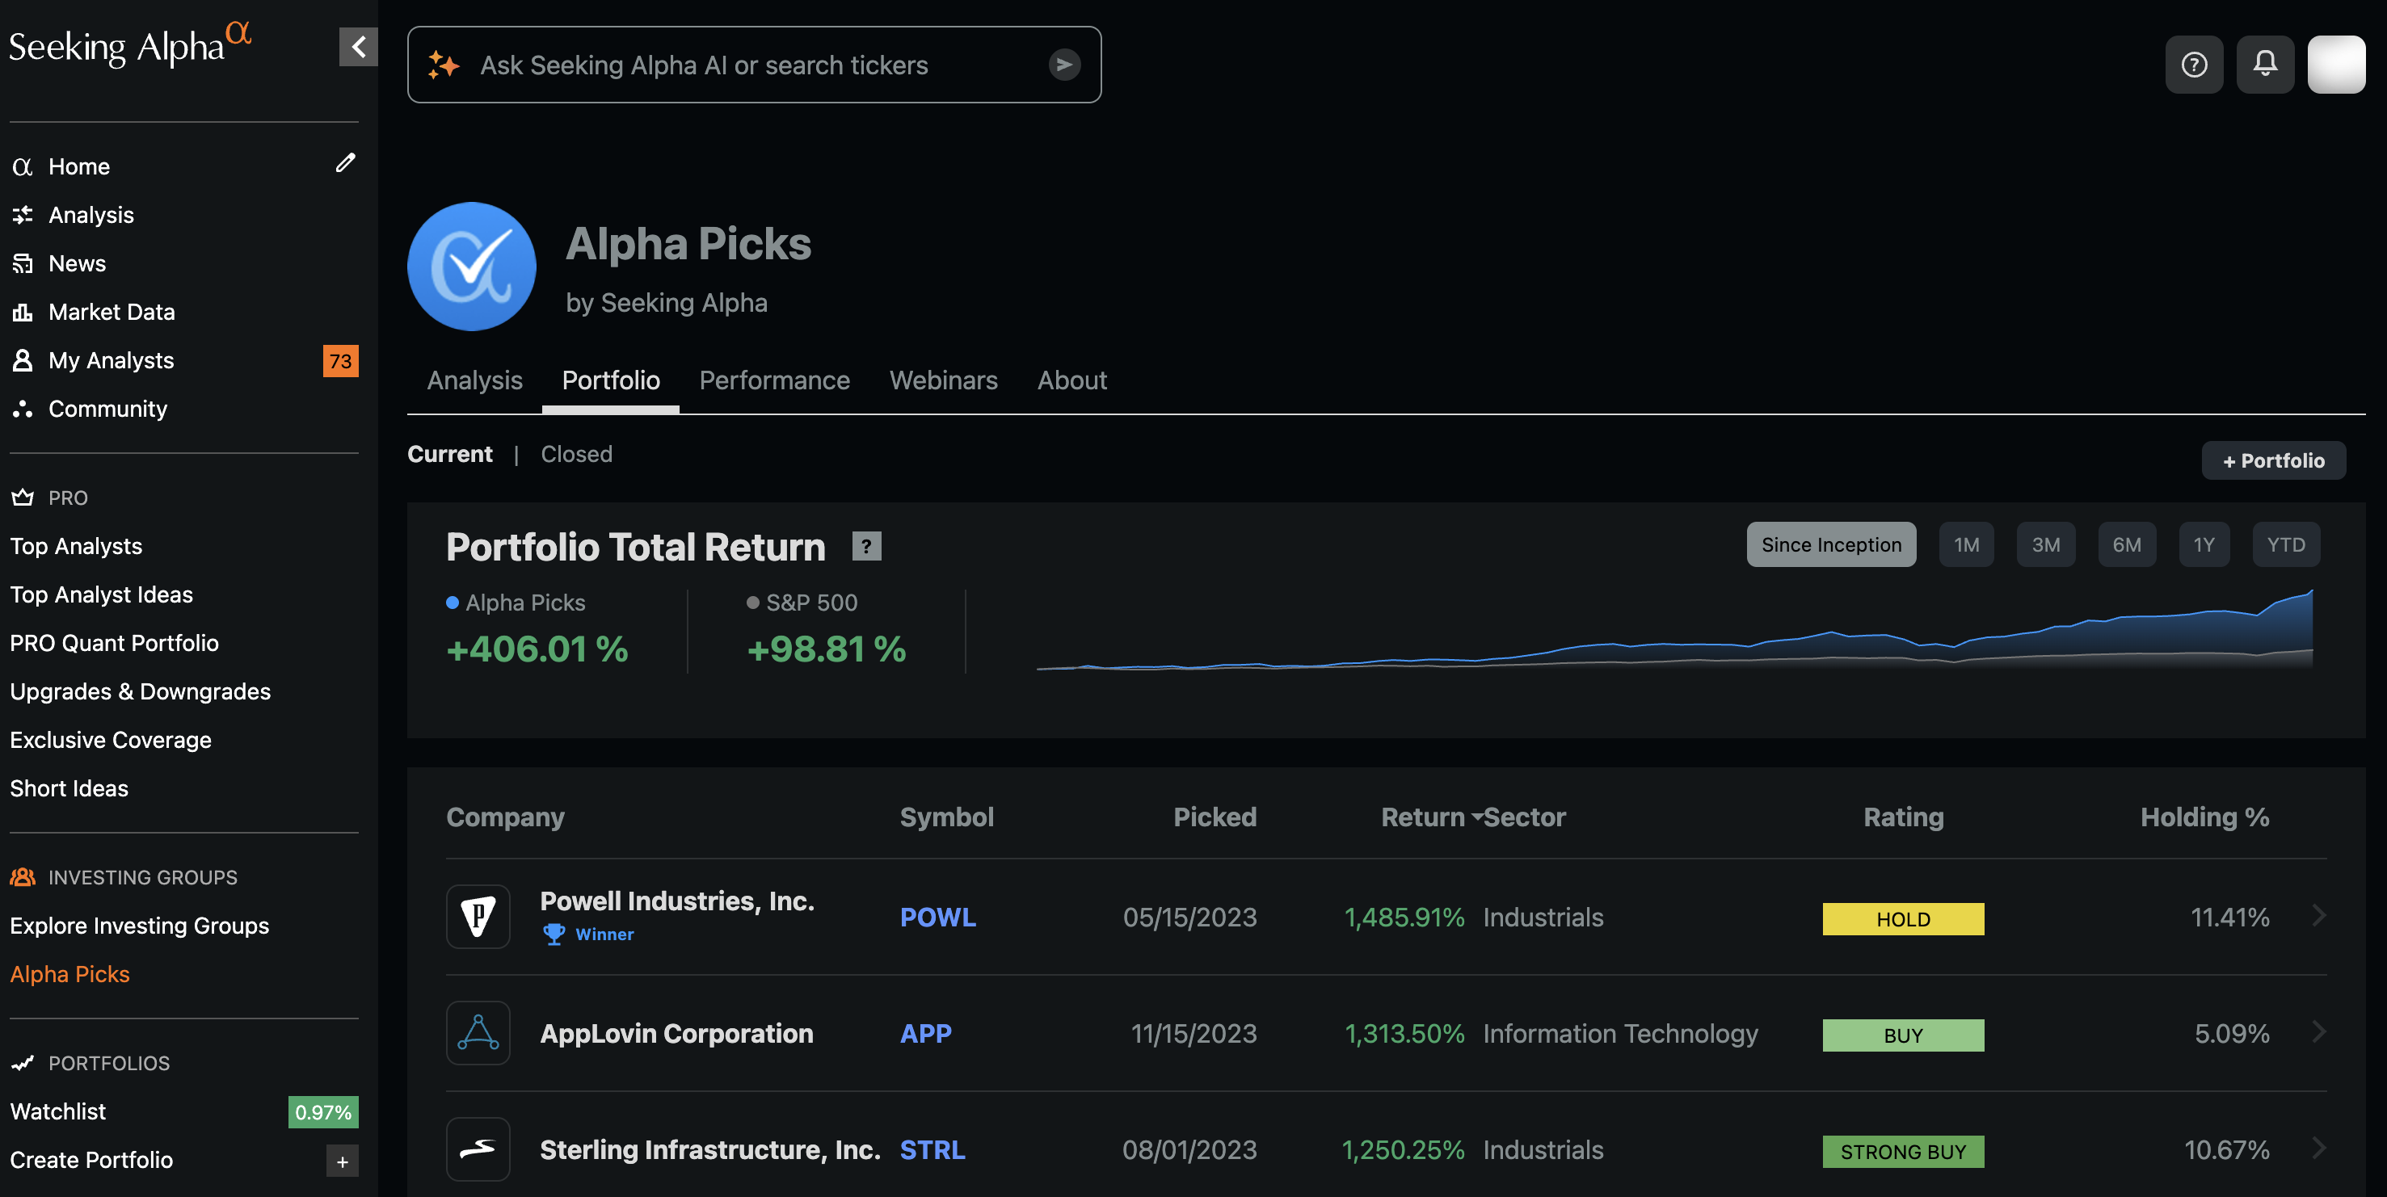Click the Investing Groups people icon

tap(23, 876)
